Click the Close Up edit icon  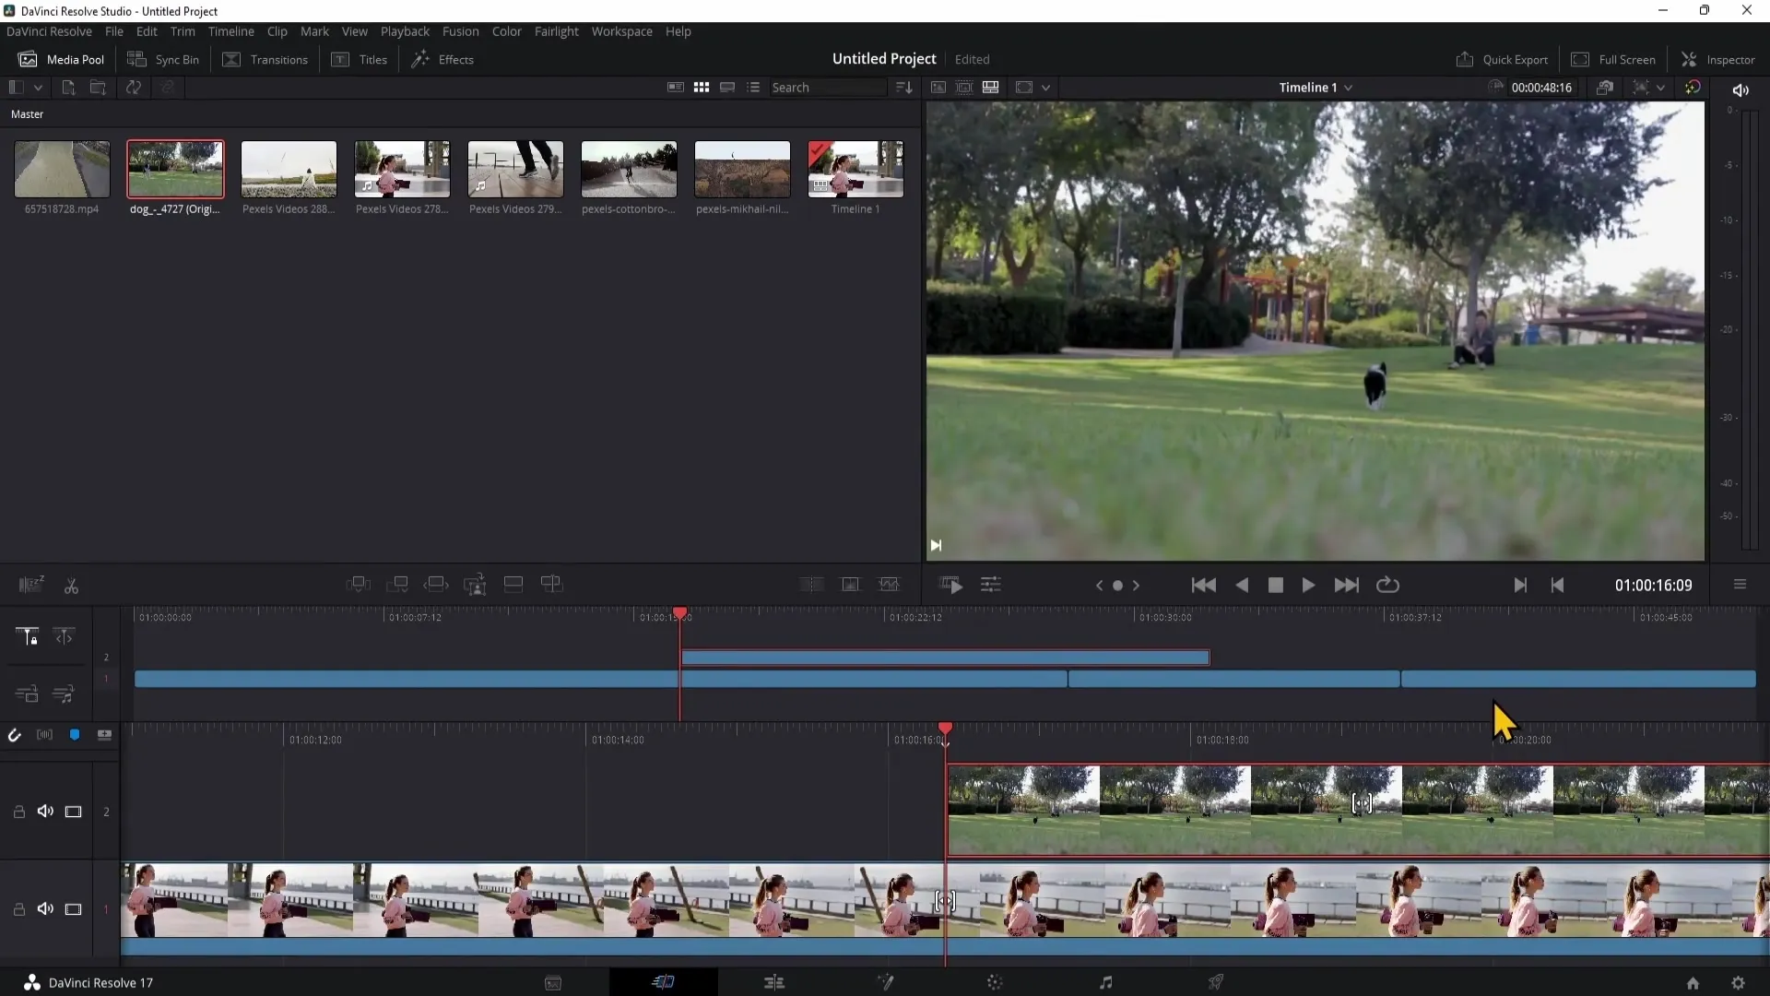475,585
